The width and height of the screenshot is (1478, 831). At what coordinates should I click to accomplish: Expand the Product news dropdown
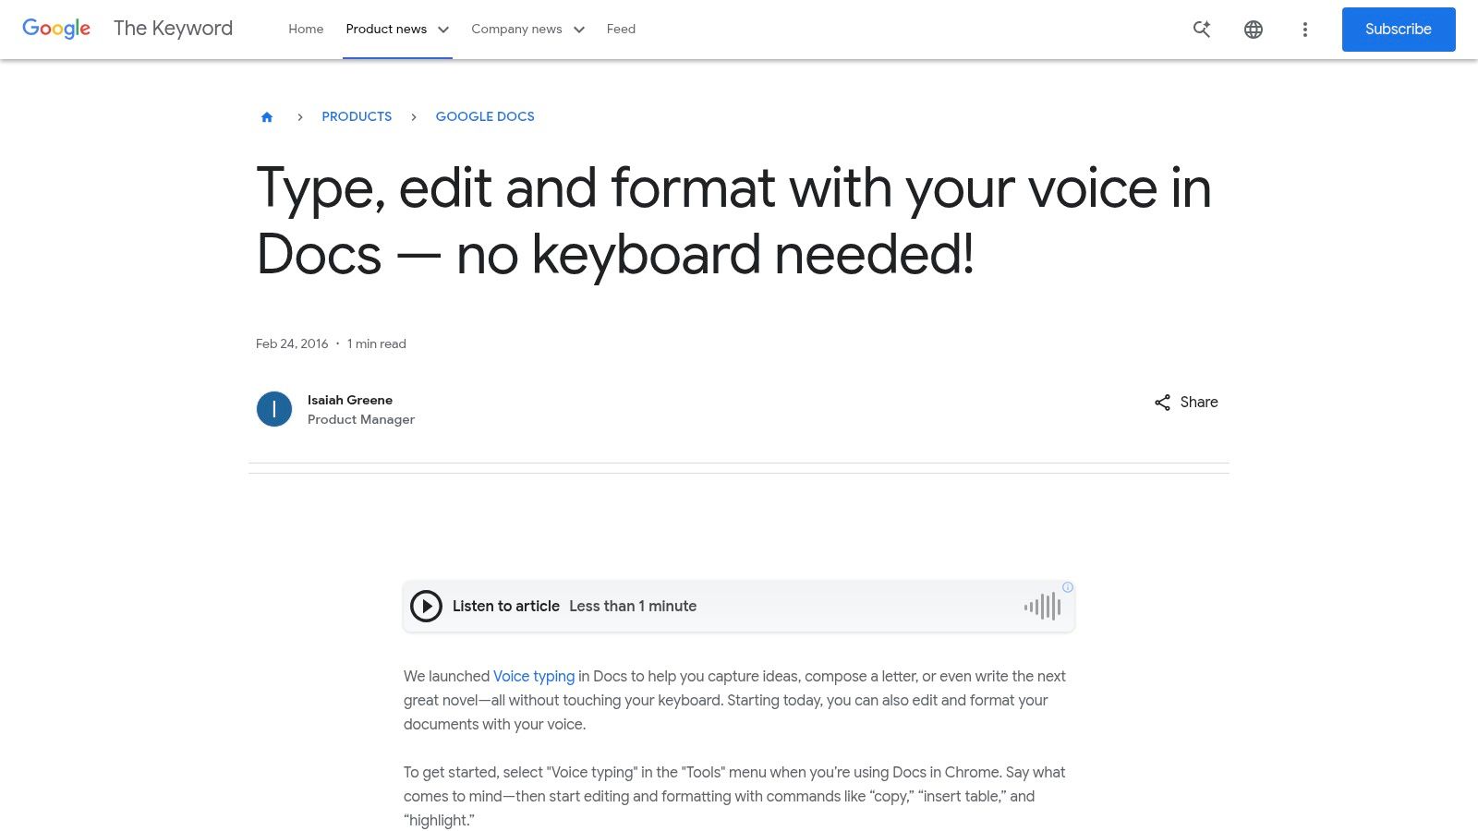pyautogui.click(x=397, y=29)
